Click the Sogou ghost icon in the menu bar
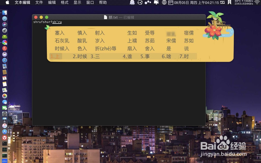The image size is (261, 163). pyautogui.click(x=132, y=3)
